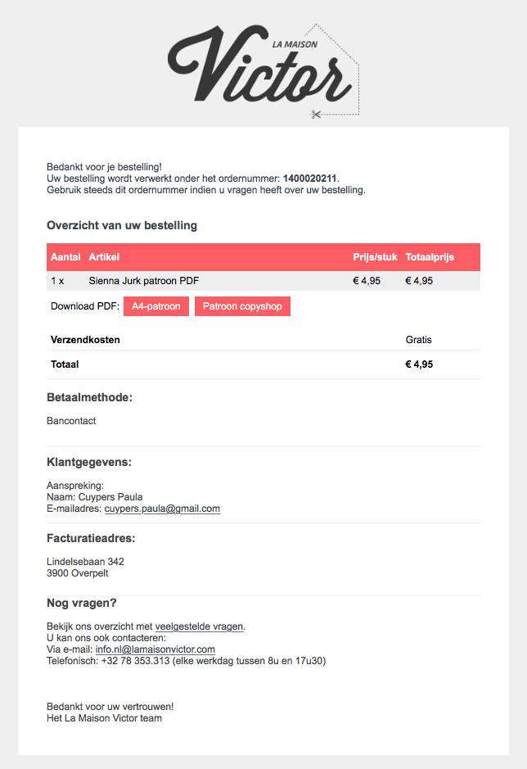
Task: Click the Aantal column header
Action: 65,257
